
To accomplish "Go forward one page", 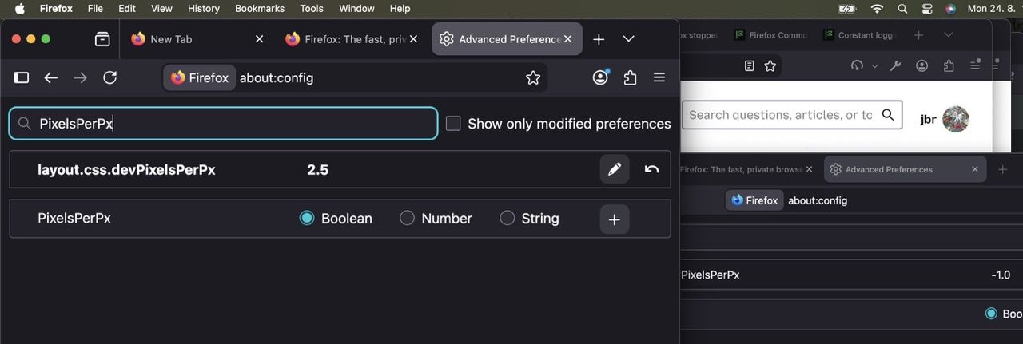I will point(80,77).
